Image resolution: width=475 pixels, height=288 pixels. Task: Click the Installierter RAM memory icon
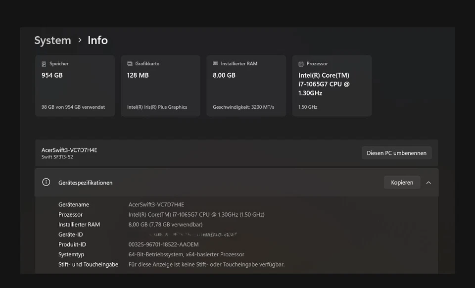[x=215, y=63]
